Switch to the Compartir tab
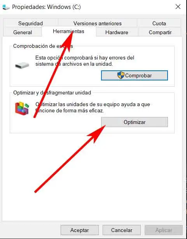187x239 pixels. coord(160,32)
